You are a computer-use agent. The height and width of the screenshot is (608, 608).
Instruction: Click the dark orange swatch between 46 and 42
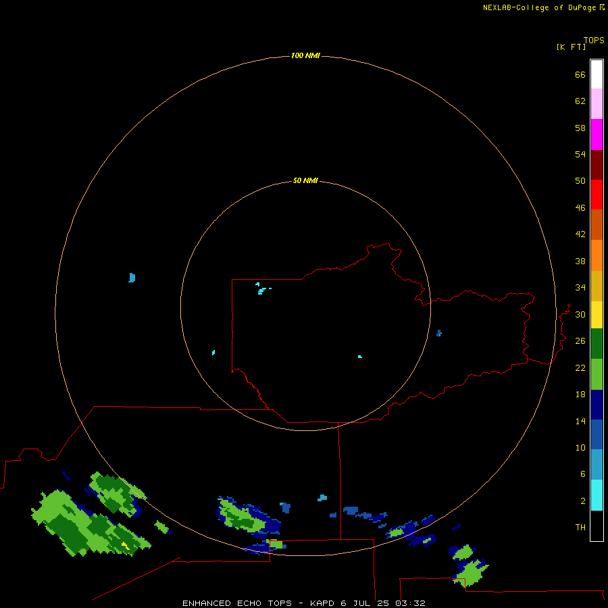(x=597, y=224)
